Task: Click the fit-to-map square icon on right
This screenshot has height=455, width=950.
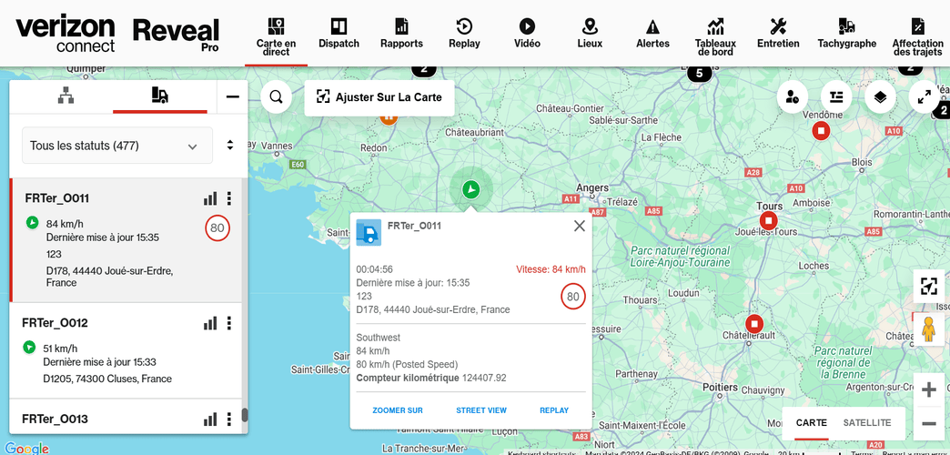Action: coord(928,286)
